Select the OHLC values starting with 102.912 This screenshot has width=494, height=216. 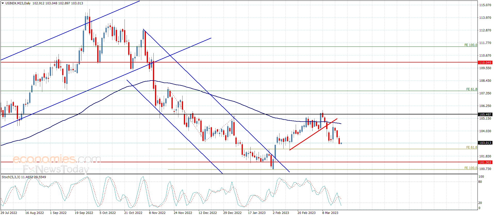click(x=58, y=3)
